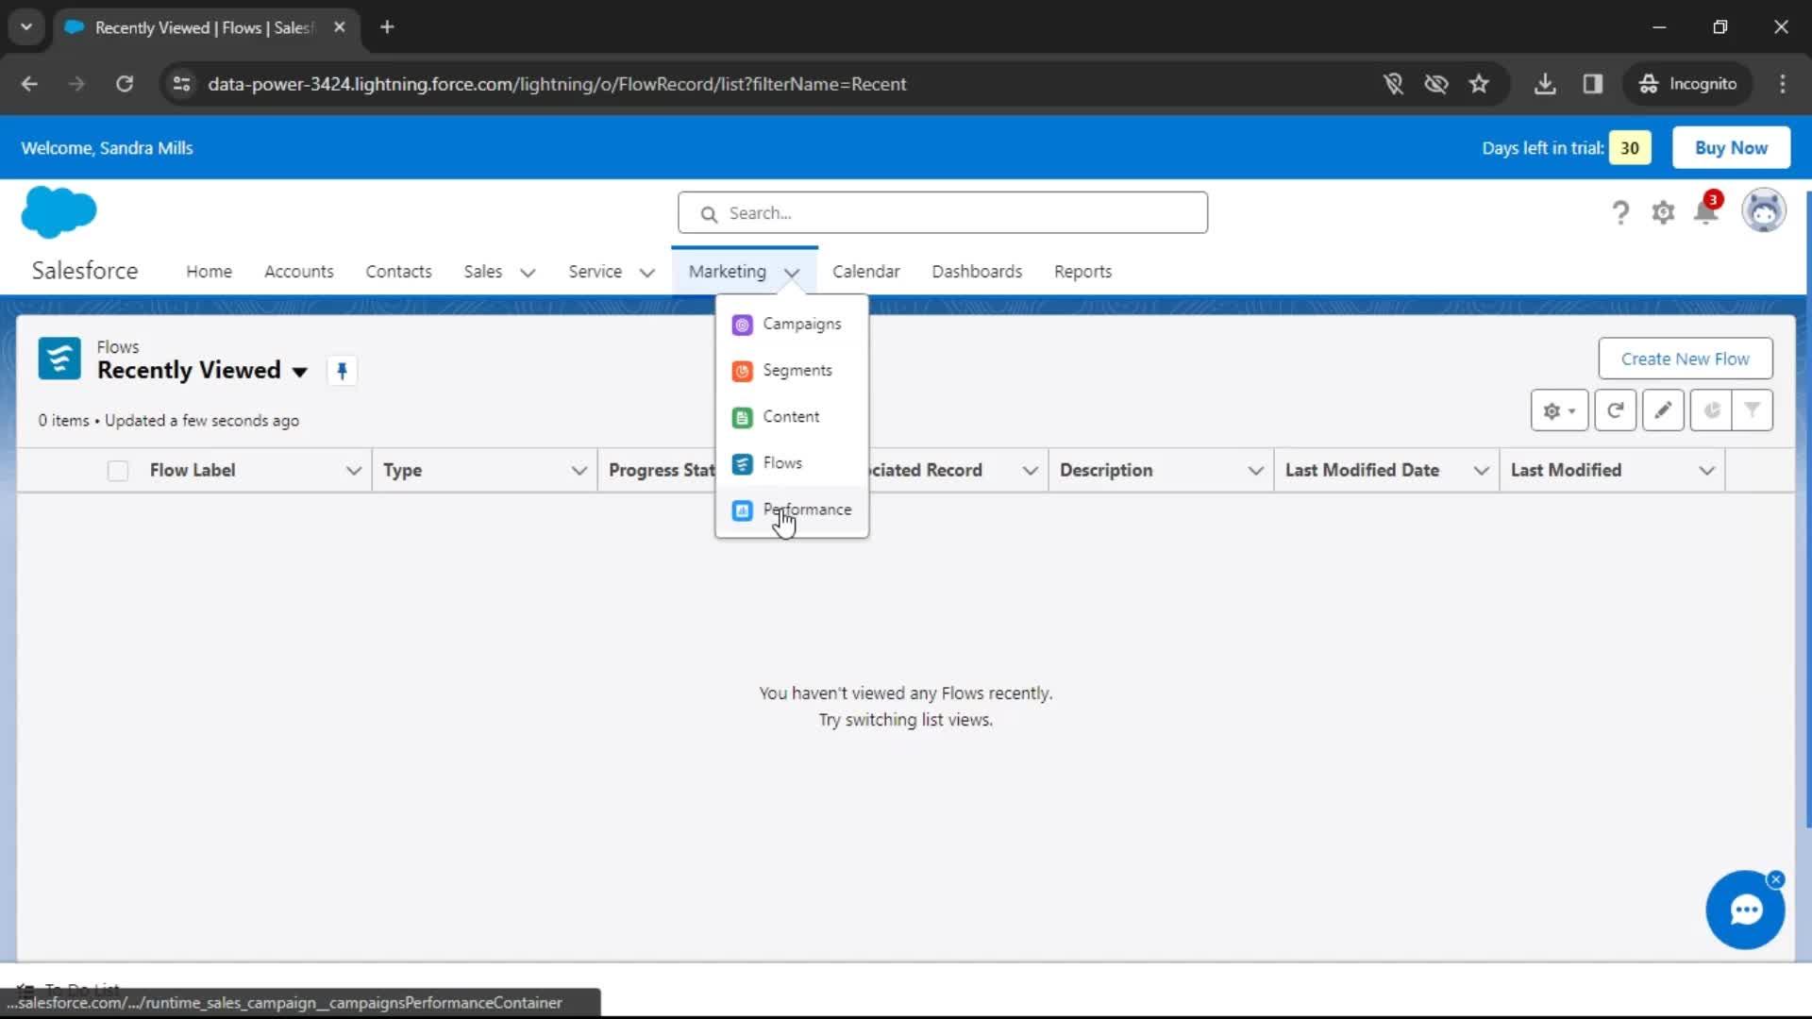Bookmark this page with the star
Viewport: 1812px width, 1019px height.
1479,84
